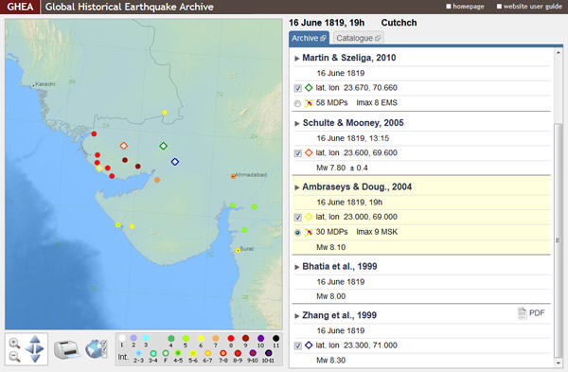
Task: Pan map down with arrow
Action: pyautogui.click(x=35, y=359)
